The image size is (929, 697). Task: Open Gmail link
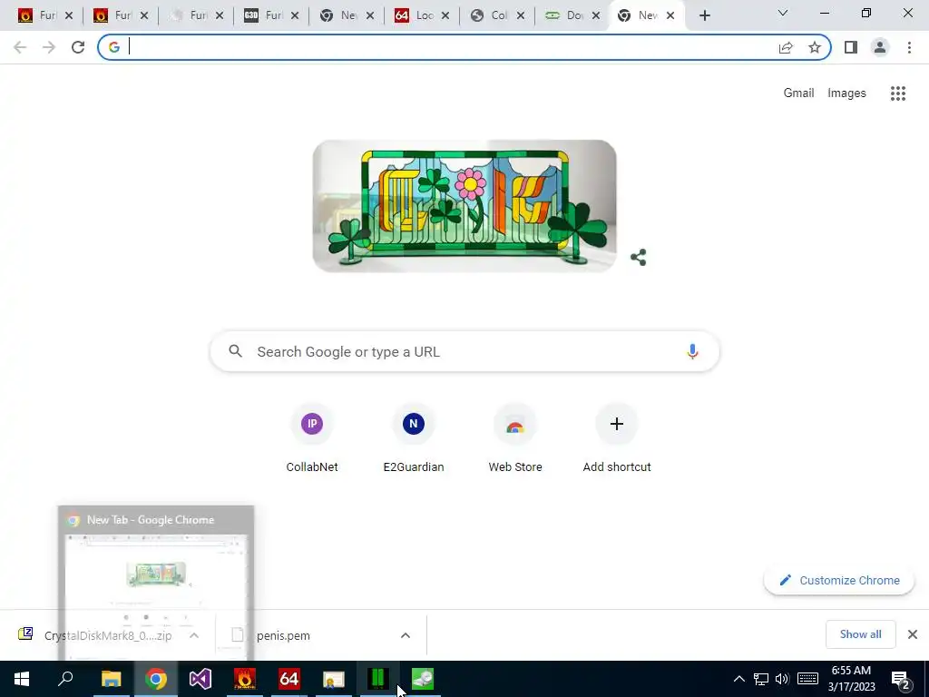(798, 93)
